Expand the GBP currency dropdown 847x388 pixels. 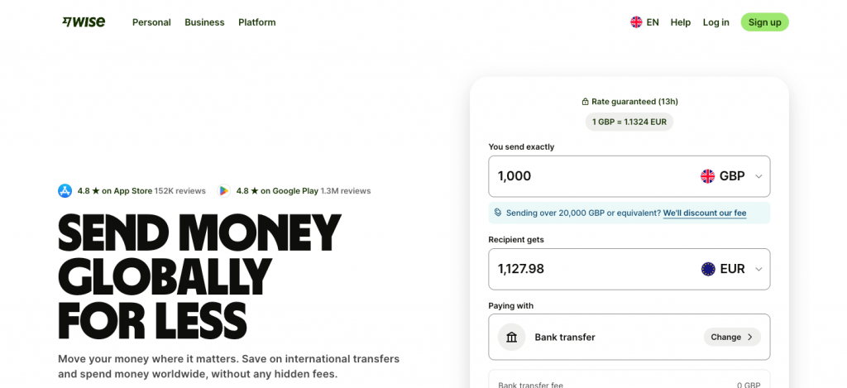pyautogui.click(x=758, y=176)
